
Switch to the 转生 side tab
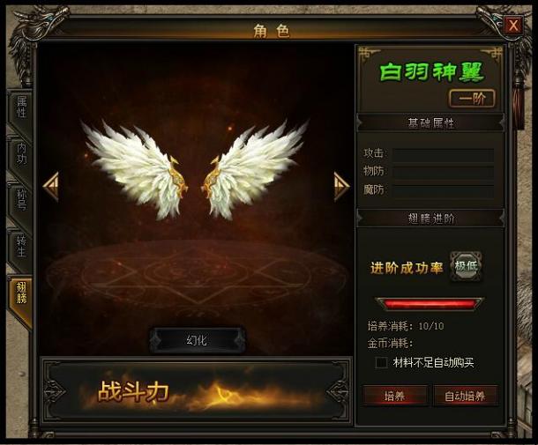coord(21,247)
